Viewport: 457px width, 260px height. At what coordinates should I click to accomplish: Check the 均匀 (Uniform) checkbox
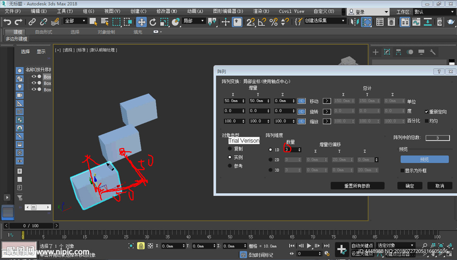point(427,121)
